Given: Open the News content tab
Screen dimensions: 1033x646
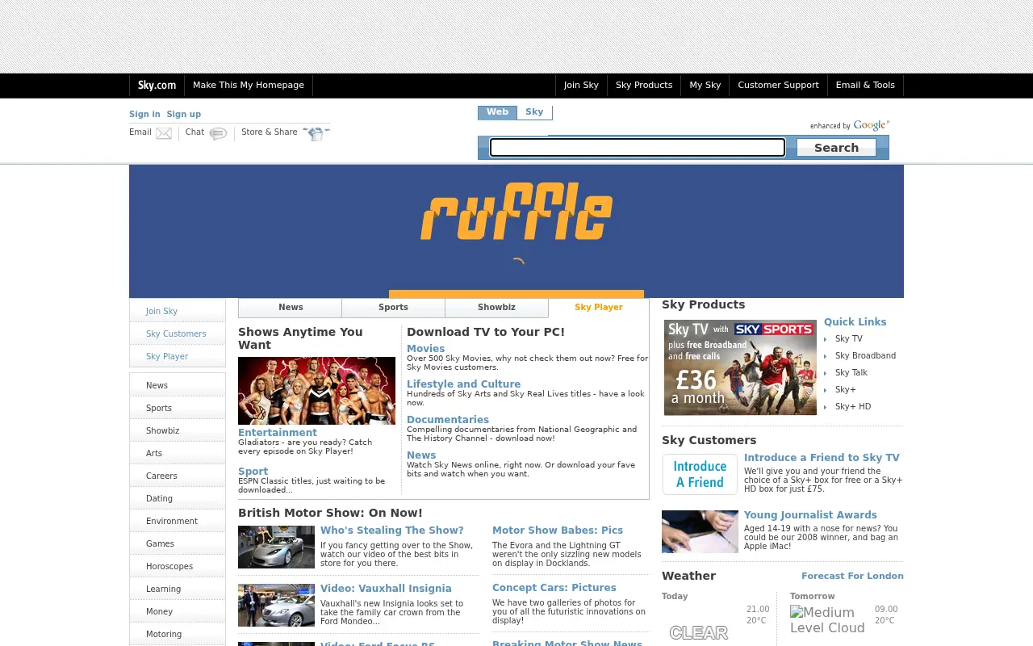Looking at the screenshot, I should click(x=291, y=308).
